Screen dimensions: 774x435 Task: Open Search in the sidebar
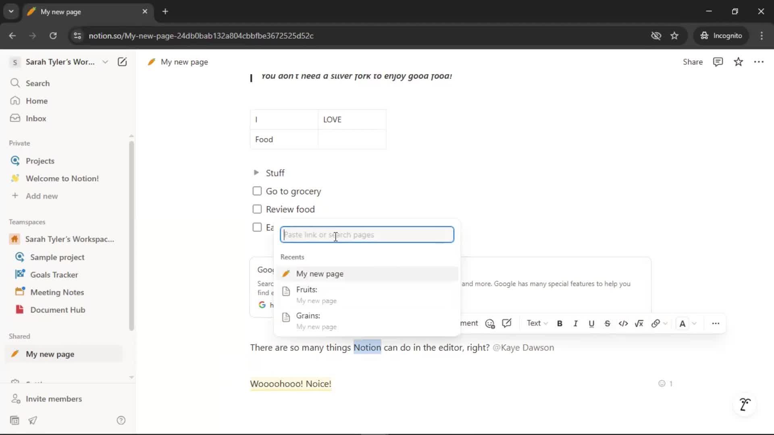coord(37,83)
